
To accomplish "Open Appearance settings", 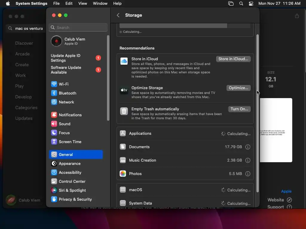I will coord(76,164).
